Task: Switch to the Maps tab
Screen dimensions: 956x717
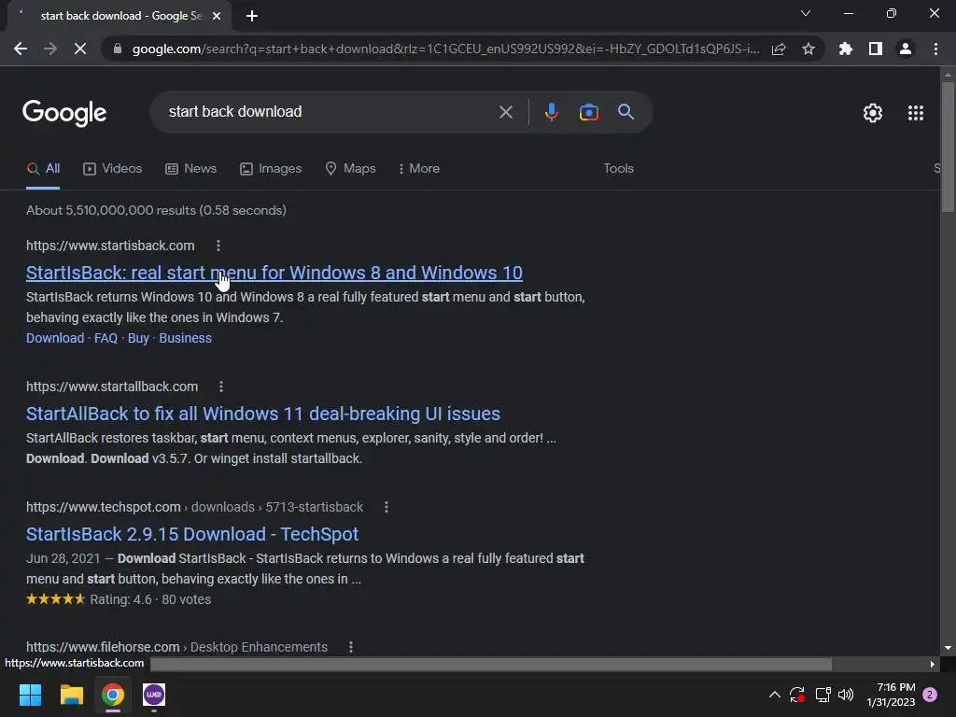Action: pos(351,169)
